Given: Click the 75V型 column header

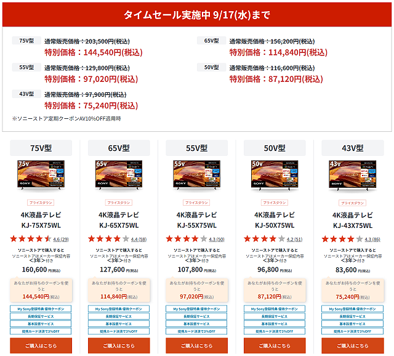Looking at the screenshot, I should pyautogui.click(x=41, y=148).
